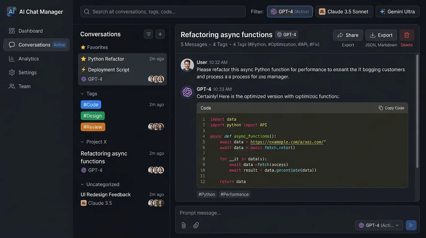
Task: Click the GPT-4 badge beside conversation title
Action: [x=287, y=35]
